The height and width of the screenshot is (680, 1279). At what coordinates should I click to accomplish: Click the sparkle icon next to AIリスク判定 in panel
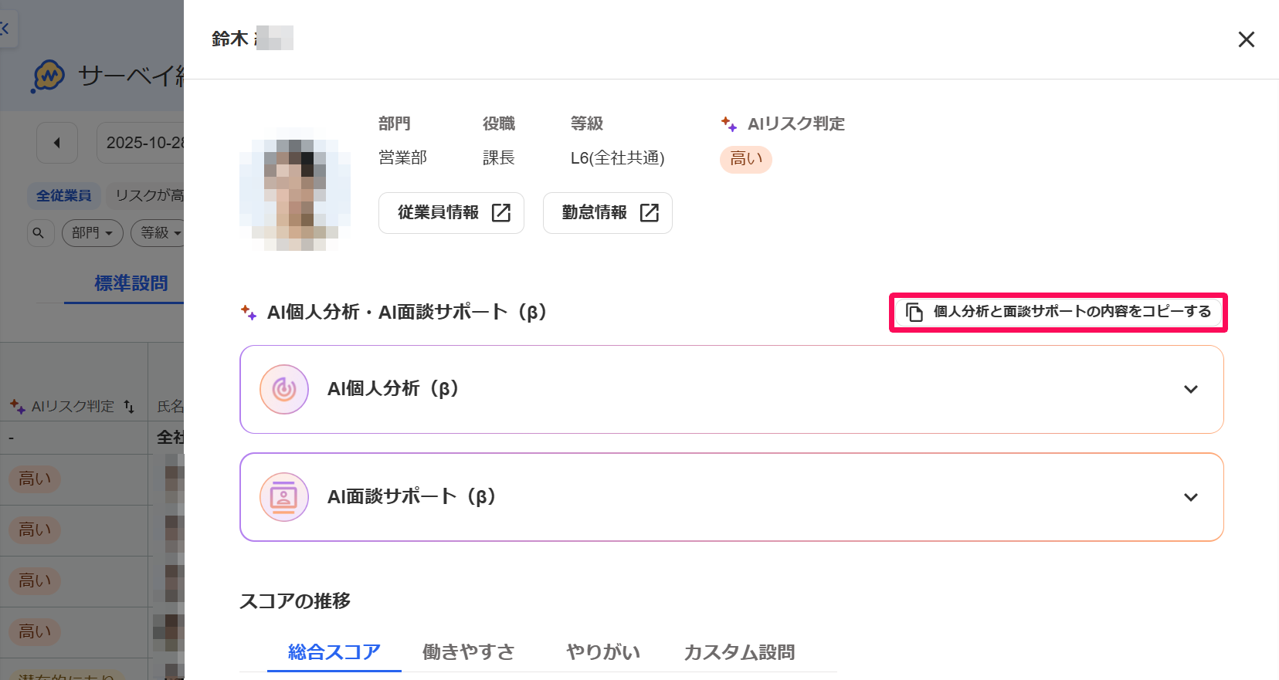coord(729,123)
